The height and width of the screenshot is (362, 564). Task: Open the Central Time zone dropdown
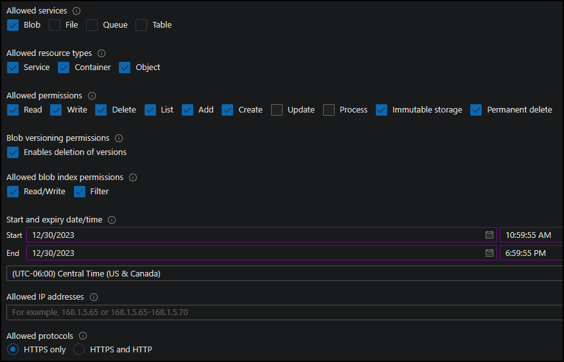[x=283, y=273]
